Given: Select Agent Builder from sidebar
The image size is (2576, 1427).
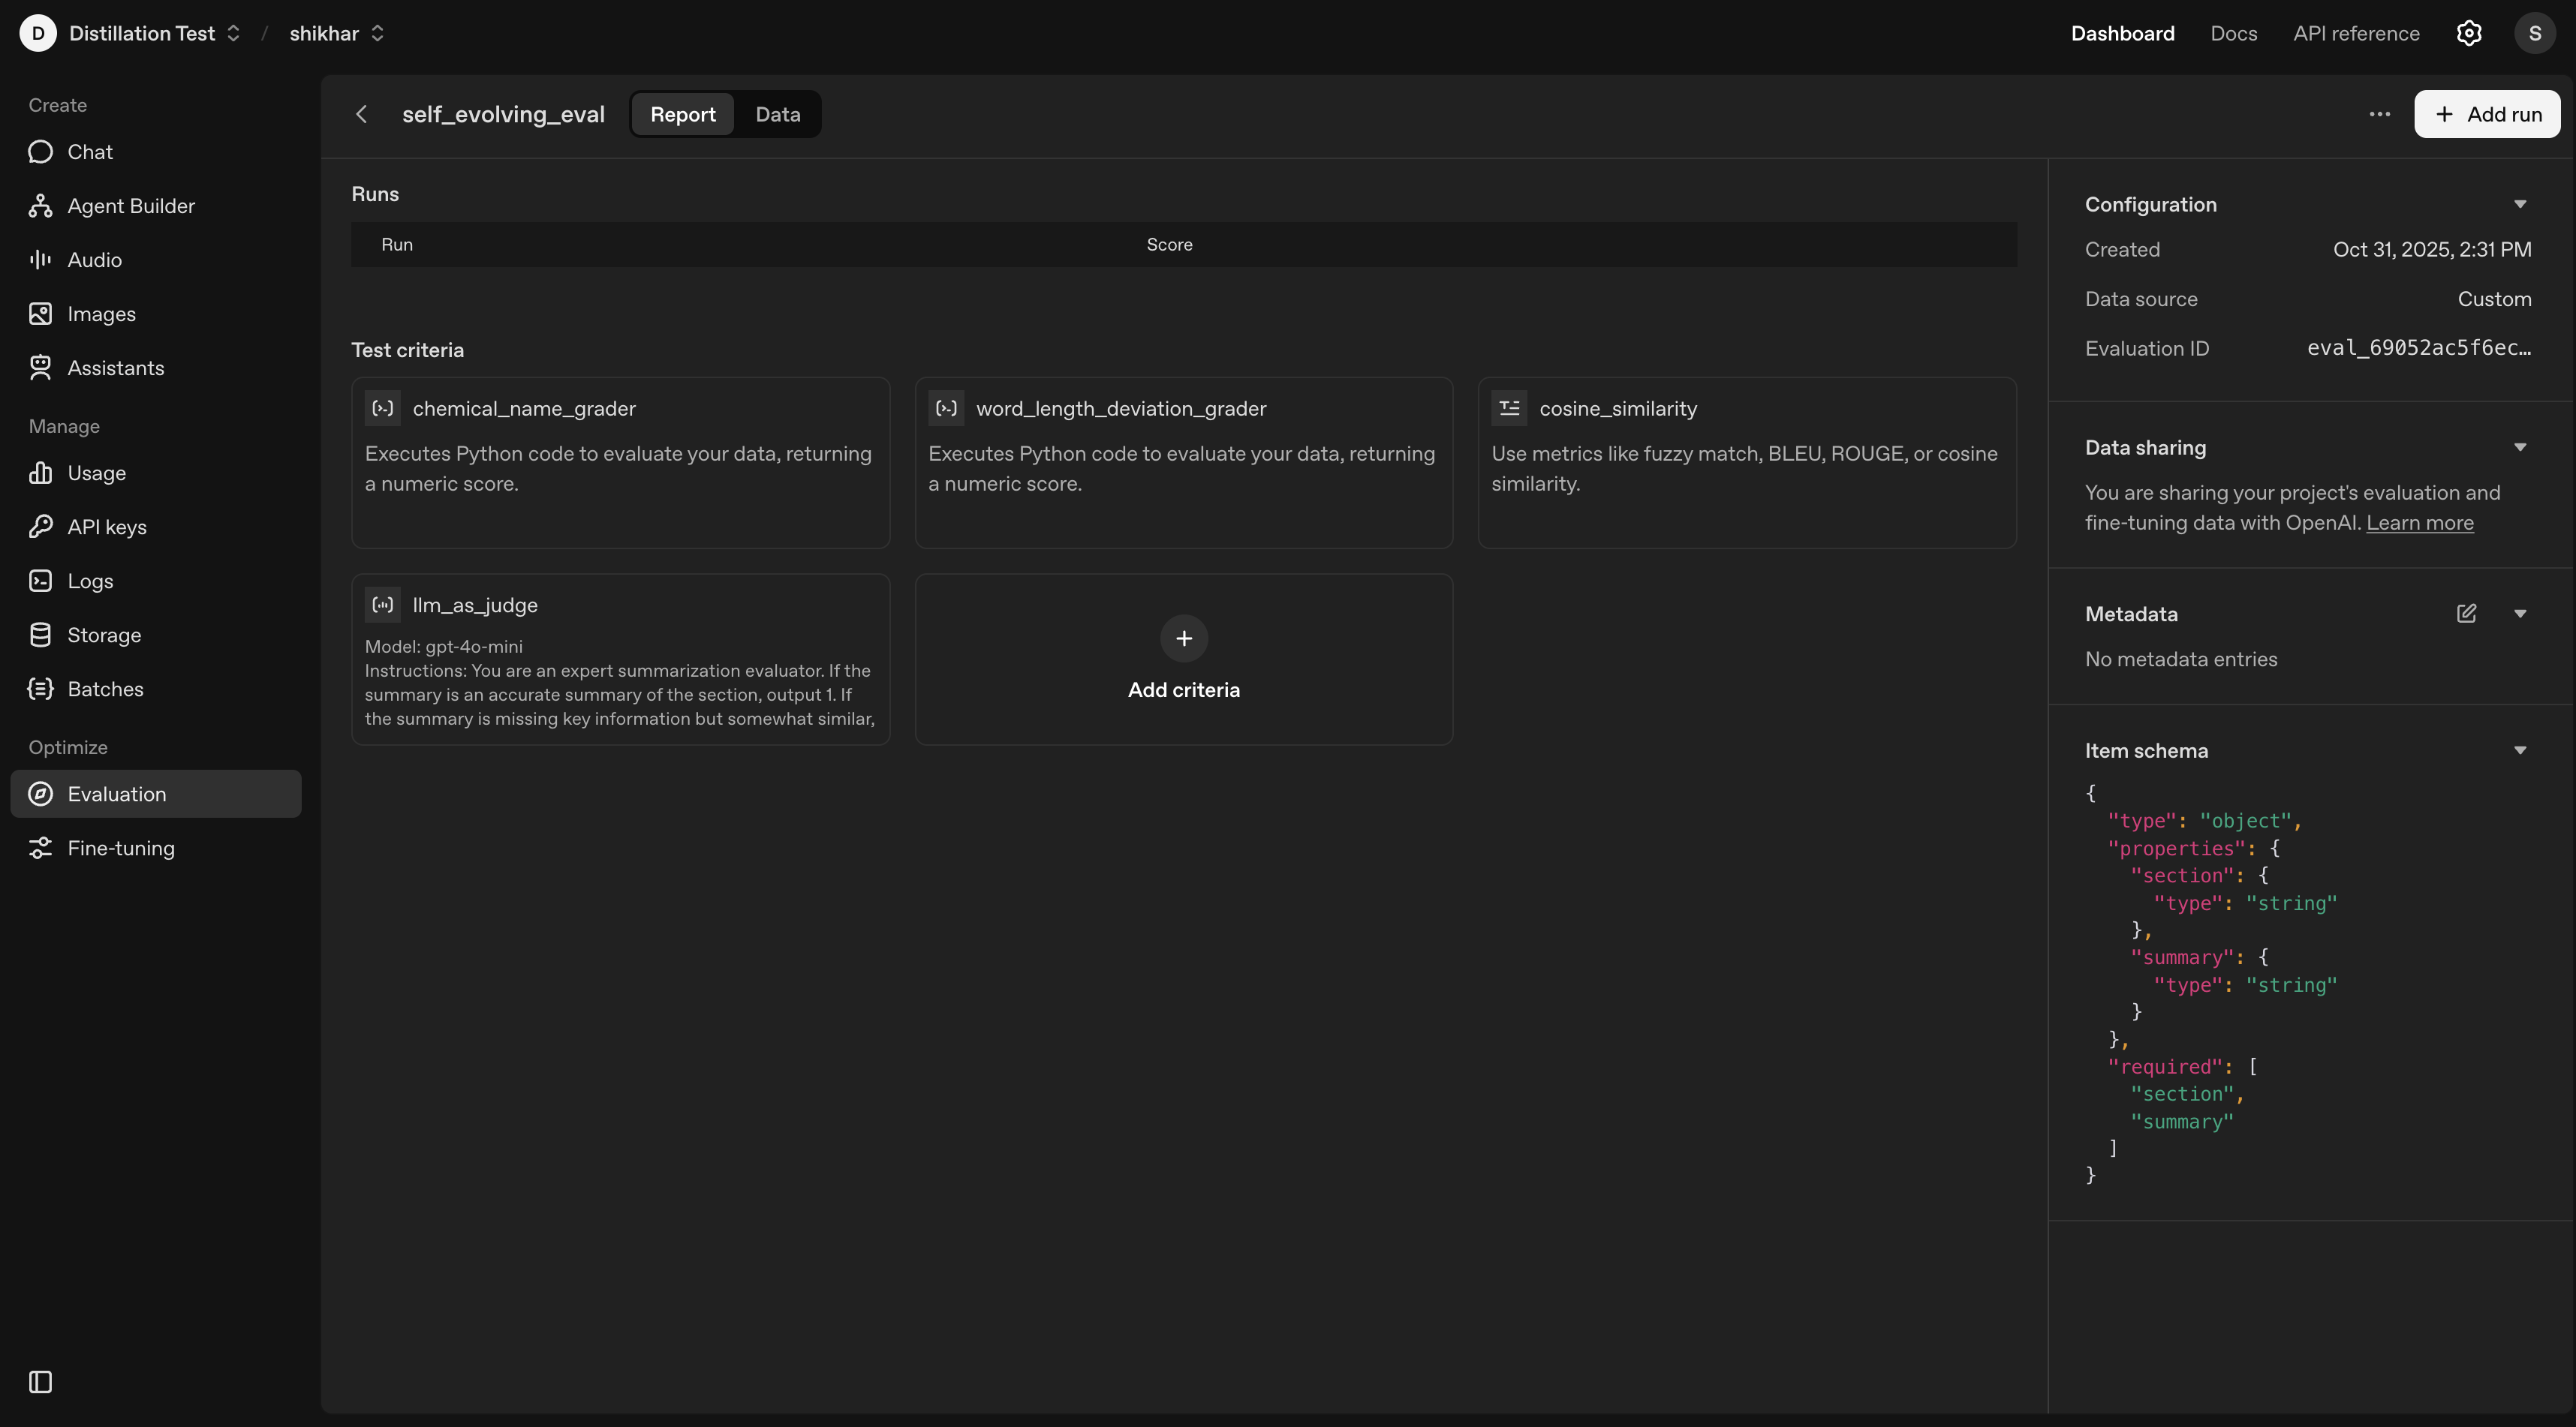Looking at the screenshot, I should (x=131, y=206).
